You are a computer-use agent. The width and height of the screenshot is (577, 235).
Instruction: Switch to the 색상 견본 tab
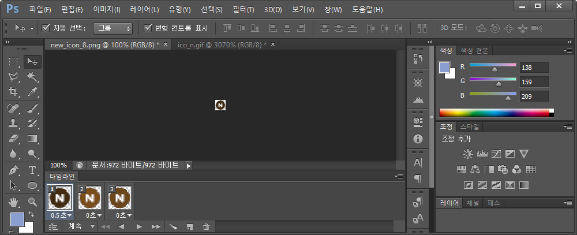click(475, 51)
